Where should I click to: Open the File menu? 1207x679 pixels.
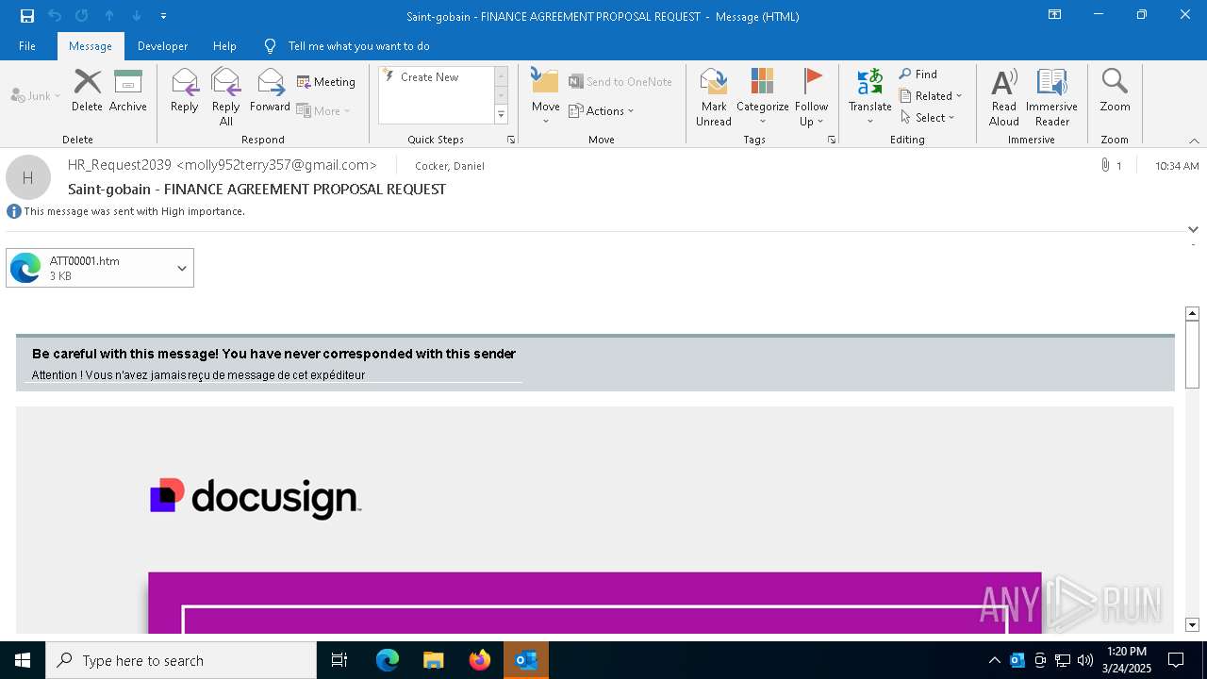point(27,46)
